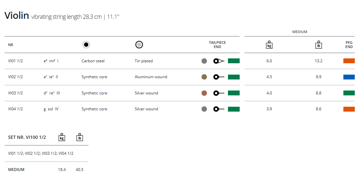359x182 pixels.
Task: Click the green tailpiece end swatch for VI04 1/2
Action: [234, 109]
